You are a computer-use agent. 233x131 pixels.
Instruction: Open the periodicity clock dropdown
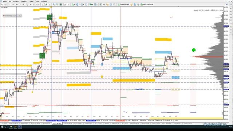(78, 4)
